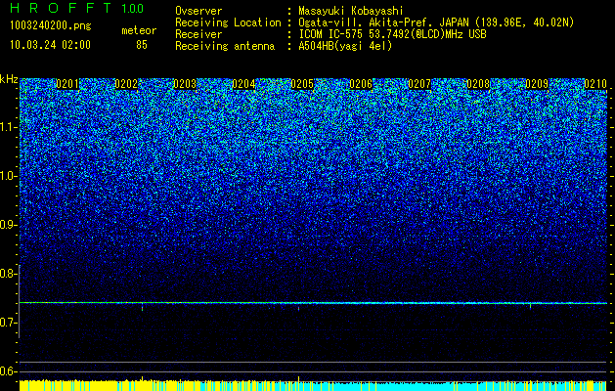Click the 'Receiver' field label
This screenshot has width=615, height=391.
[198, 34]
